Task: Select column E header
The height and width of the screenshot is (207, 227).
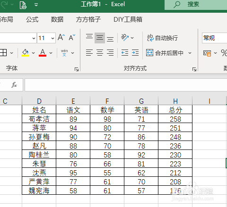Action: [x=73, y=101]
